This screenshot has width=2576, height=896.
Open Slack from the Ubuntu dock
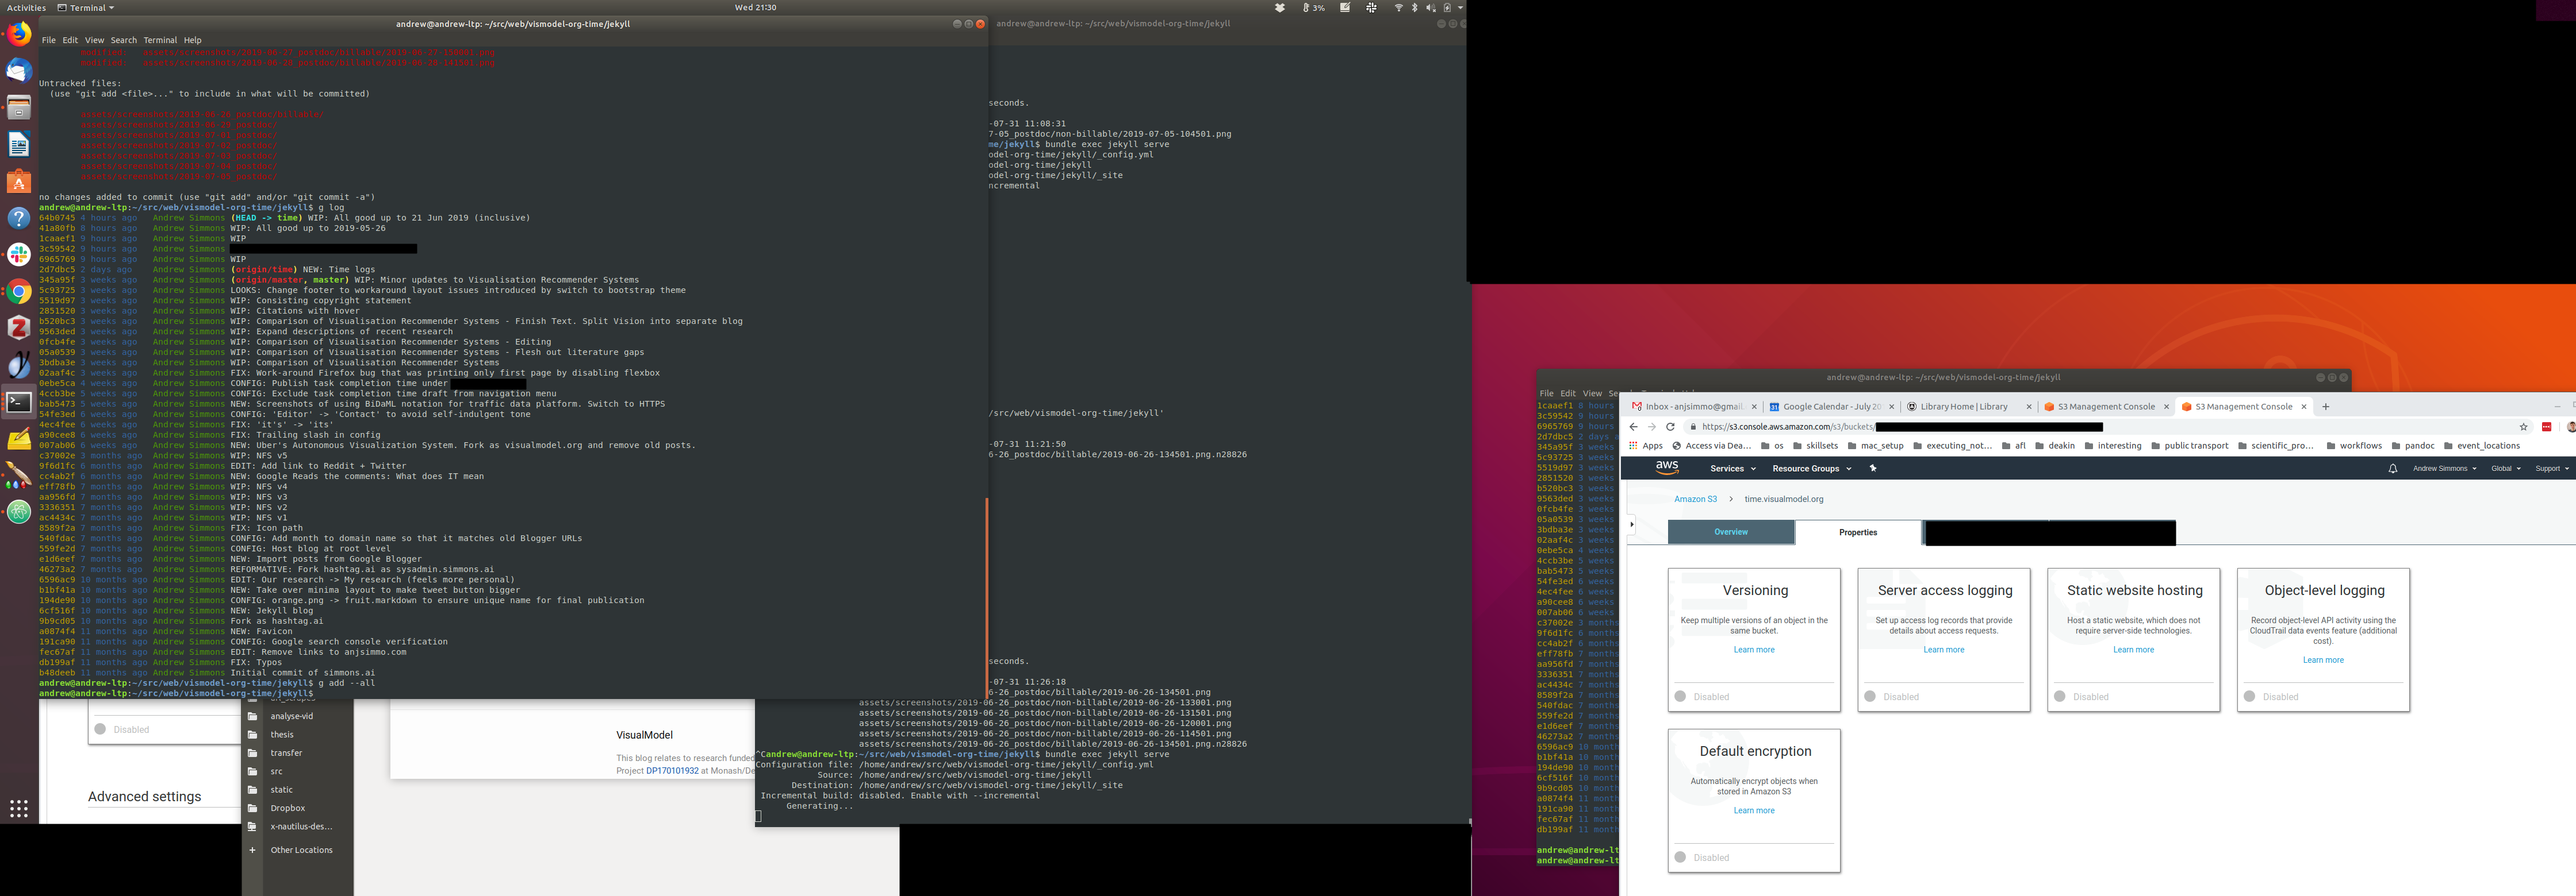tap(19, 254)
